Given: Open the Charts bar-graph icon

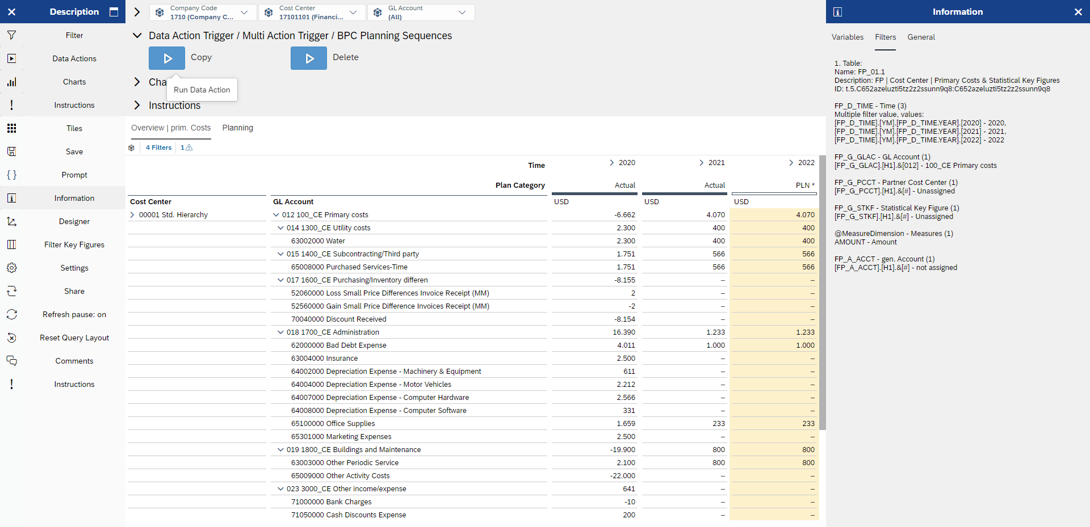Looking at the screenshot, I should (x=11, y=82).
